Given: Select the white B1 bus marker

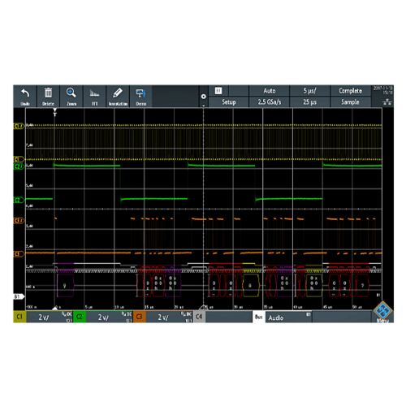Looking at the screenshot, I should pos(19,296).
